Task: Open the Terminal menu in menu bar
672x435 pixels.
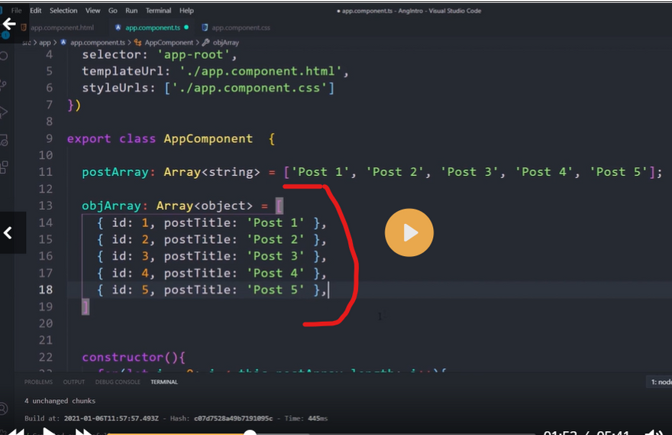Action: click(158, 11)
